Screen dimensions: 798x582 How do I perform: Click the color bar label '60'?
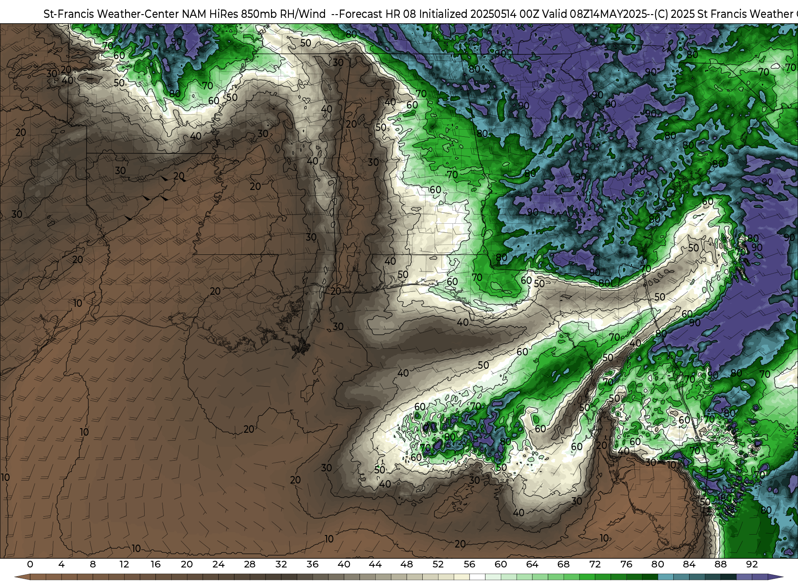[501, 565]
